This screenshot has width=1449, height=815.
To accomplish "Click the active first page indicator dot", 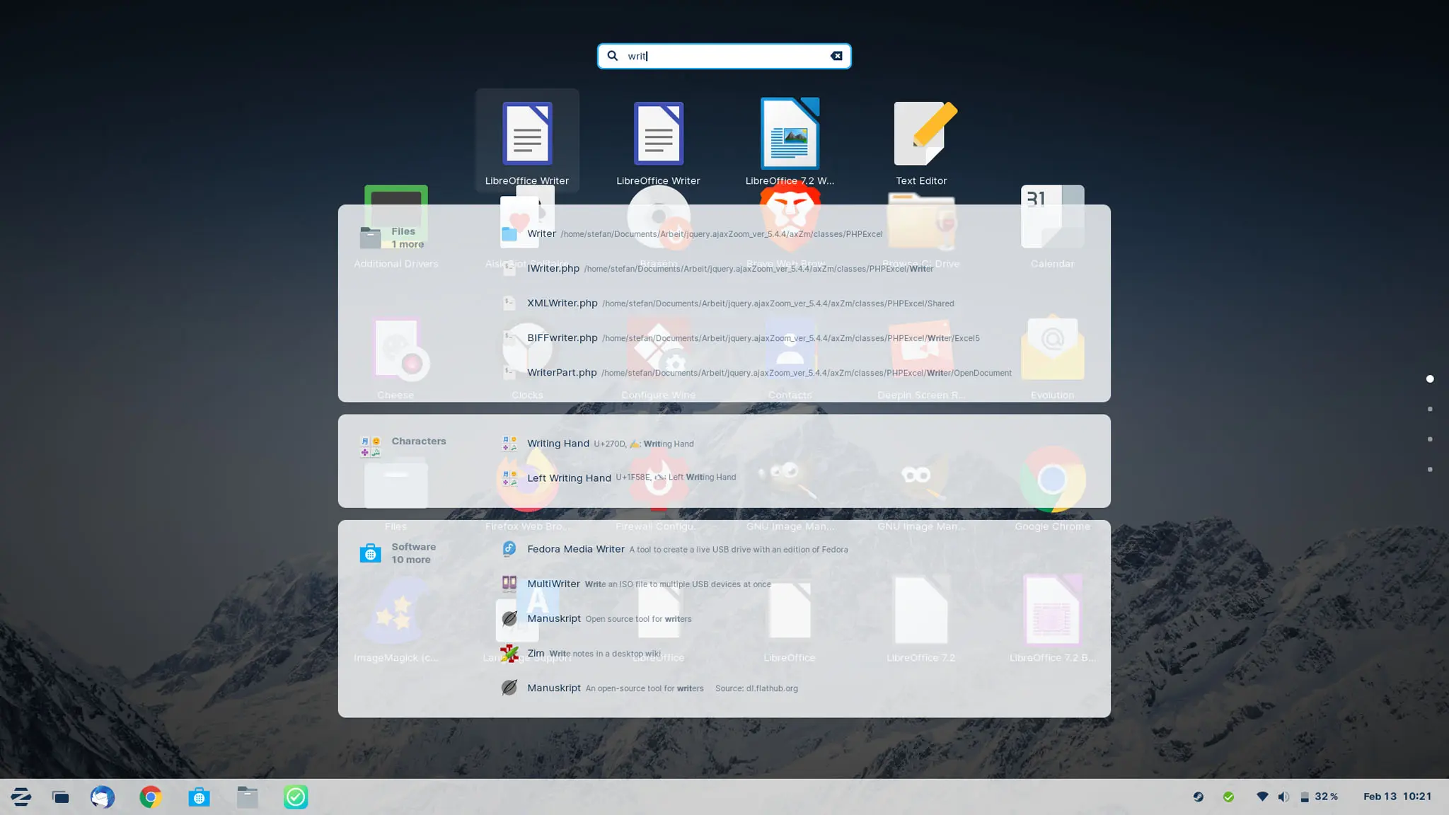I will click(1430, 379).
